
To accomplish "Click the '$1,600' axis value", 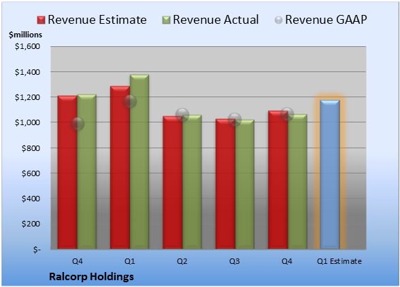I will click(27, 46).
